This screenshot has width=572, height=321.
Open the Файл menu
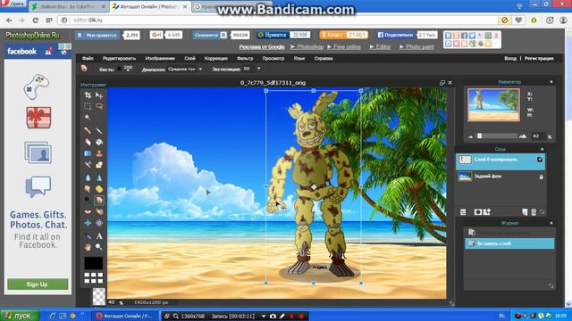(88, 58)
